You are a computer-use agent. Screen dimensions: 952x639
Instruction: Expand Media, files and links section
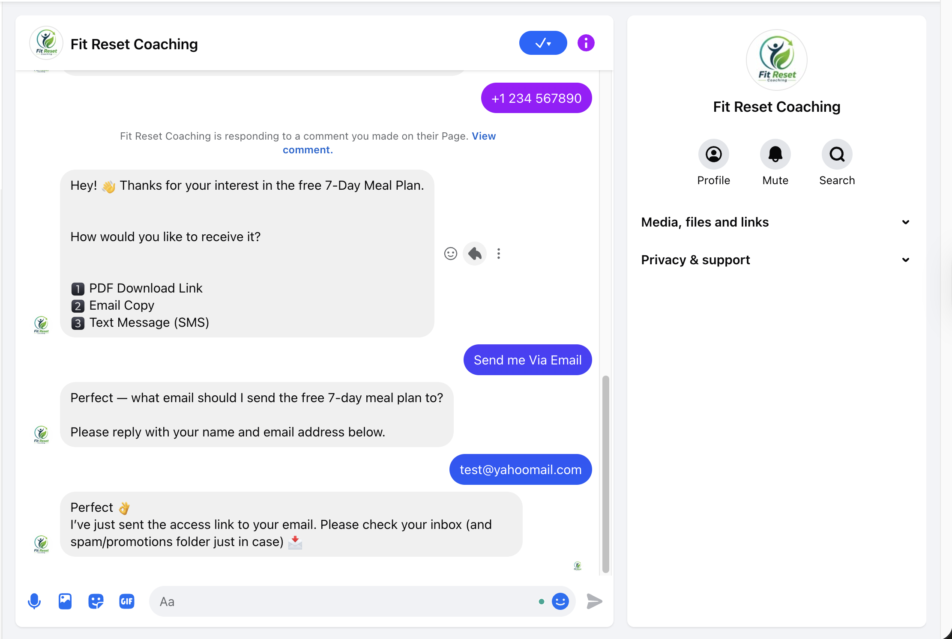776,222
